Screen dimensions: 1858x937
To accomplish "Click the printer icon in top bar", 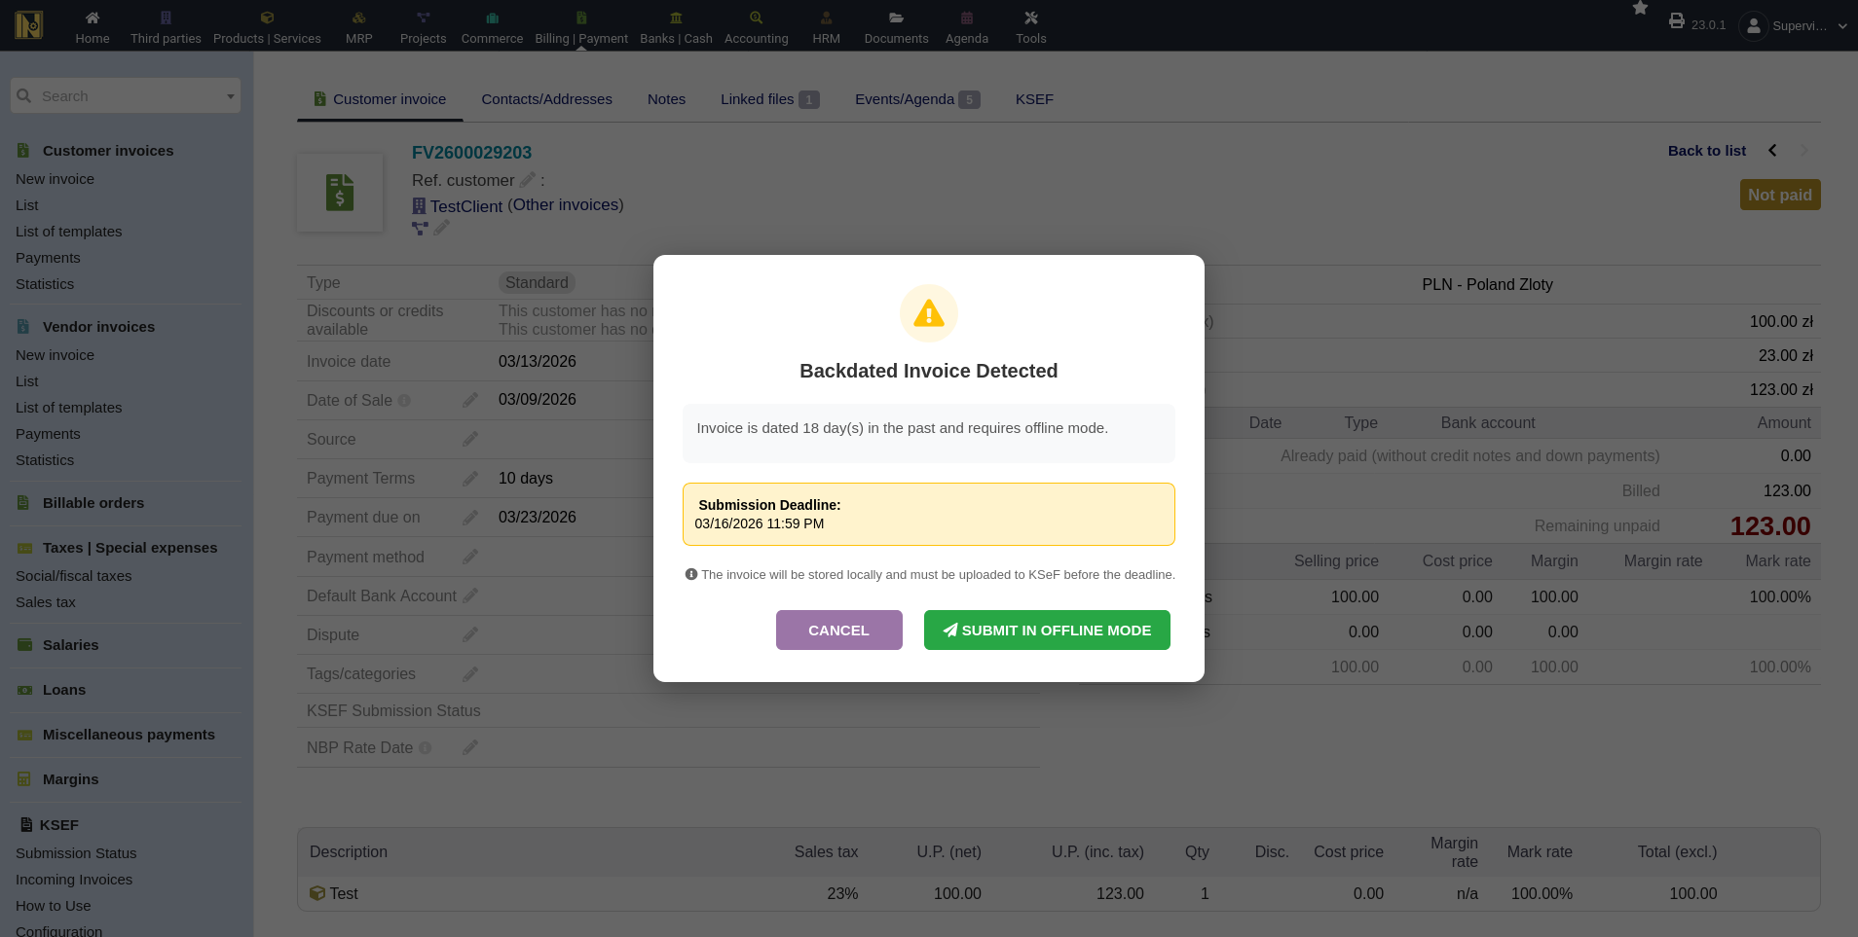I will click(1676, 20).
